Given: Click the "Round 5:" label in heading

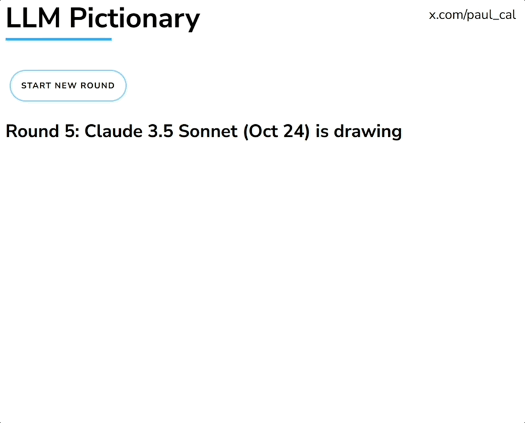Looking at the screenshot, I should coord(42,131).
